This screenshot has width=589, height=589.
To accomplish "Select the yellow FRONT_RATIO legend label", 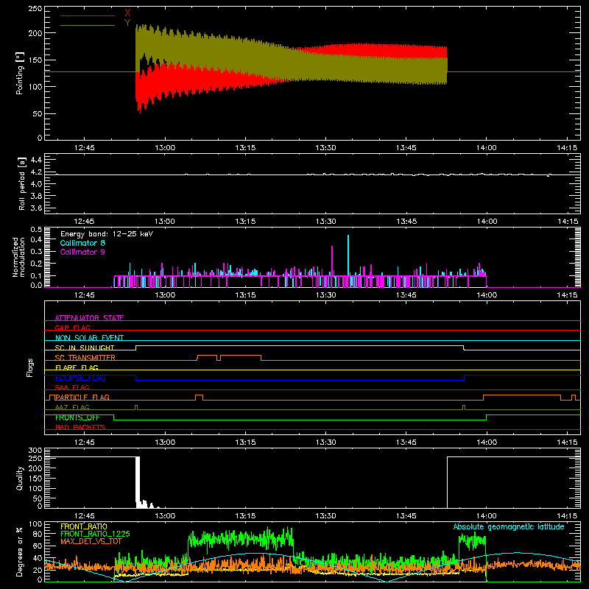I will coord(84,526).
